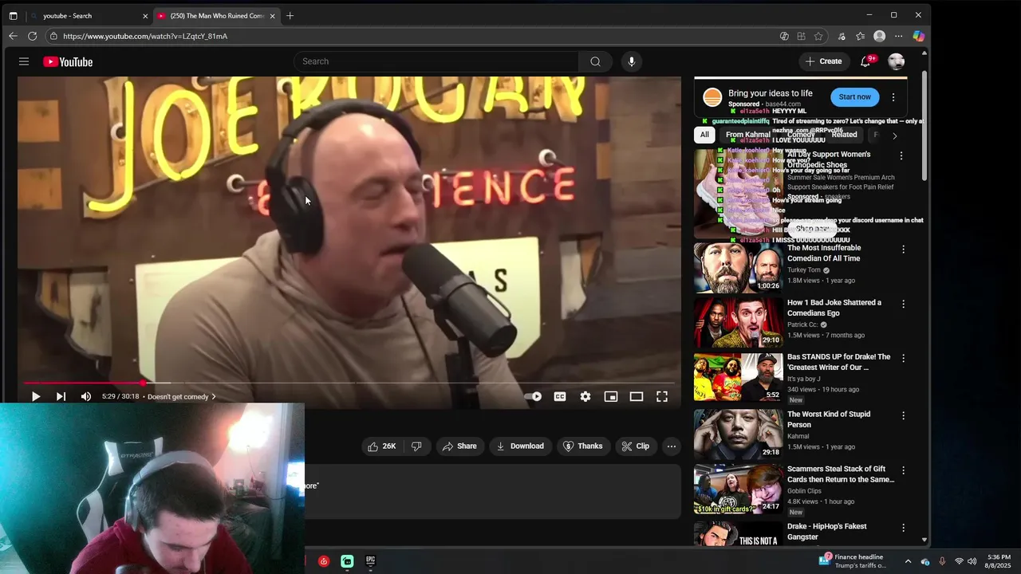Open menu for 'Drake - HipHop's Fakest' video

pos(903,528)
